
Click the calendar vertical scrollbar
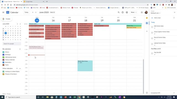coord(144,76)
